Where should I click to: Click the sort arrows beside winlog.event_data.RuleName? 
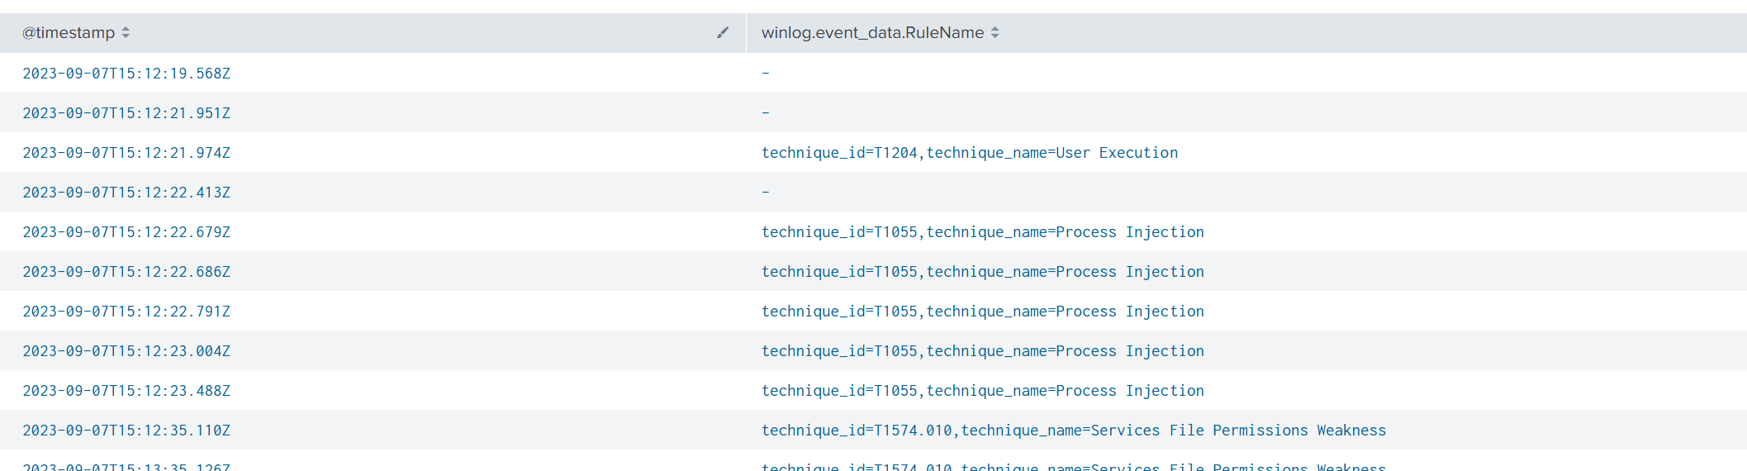click(x=995, y=33)
